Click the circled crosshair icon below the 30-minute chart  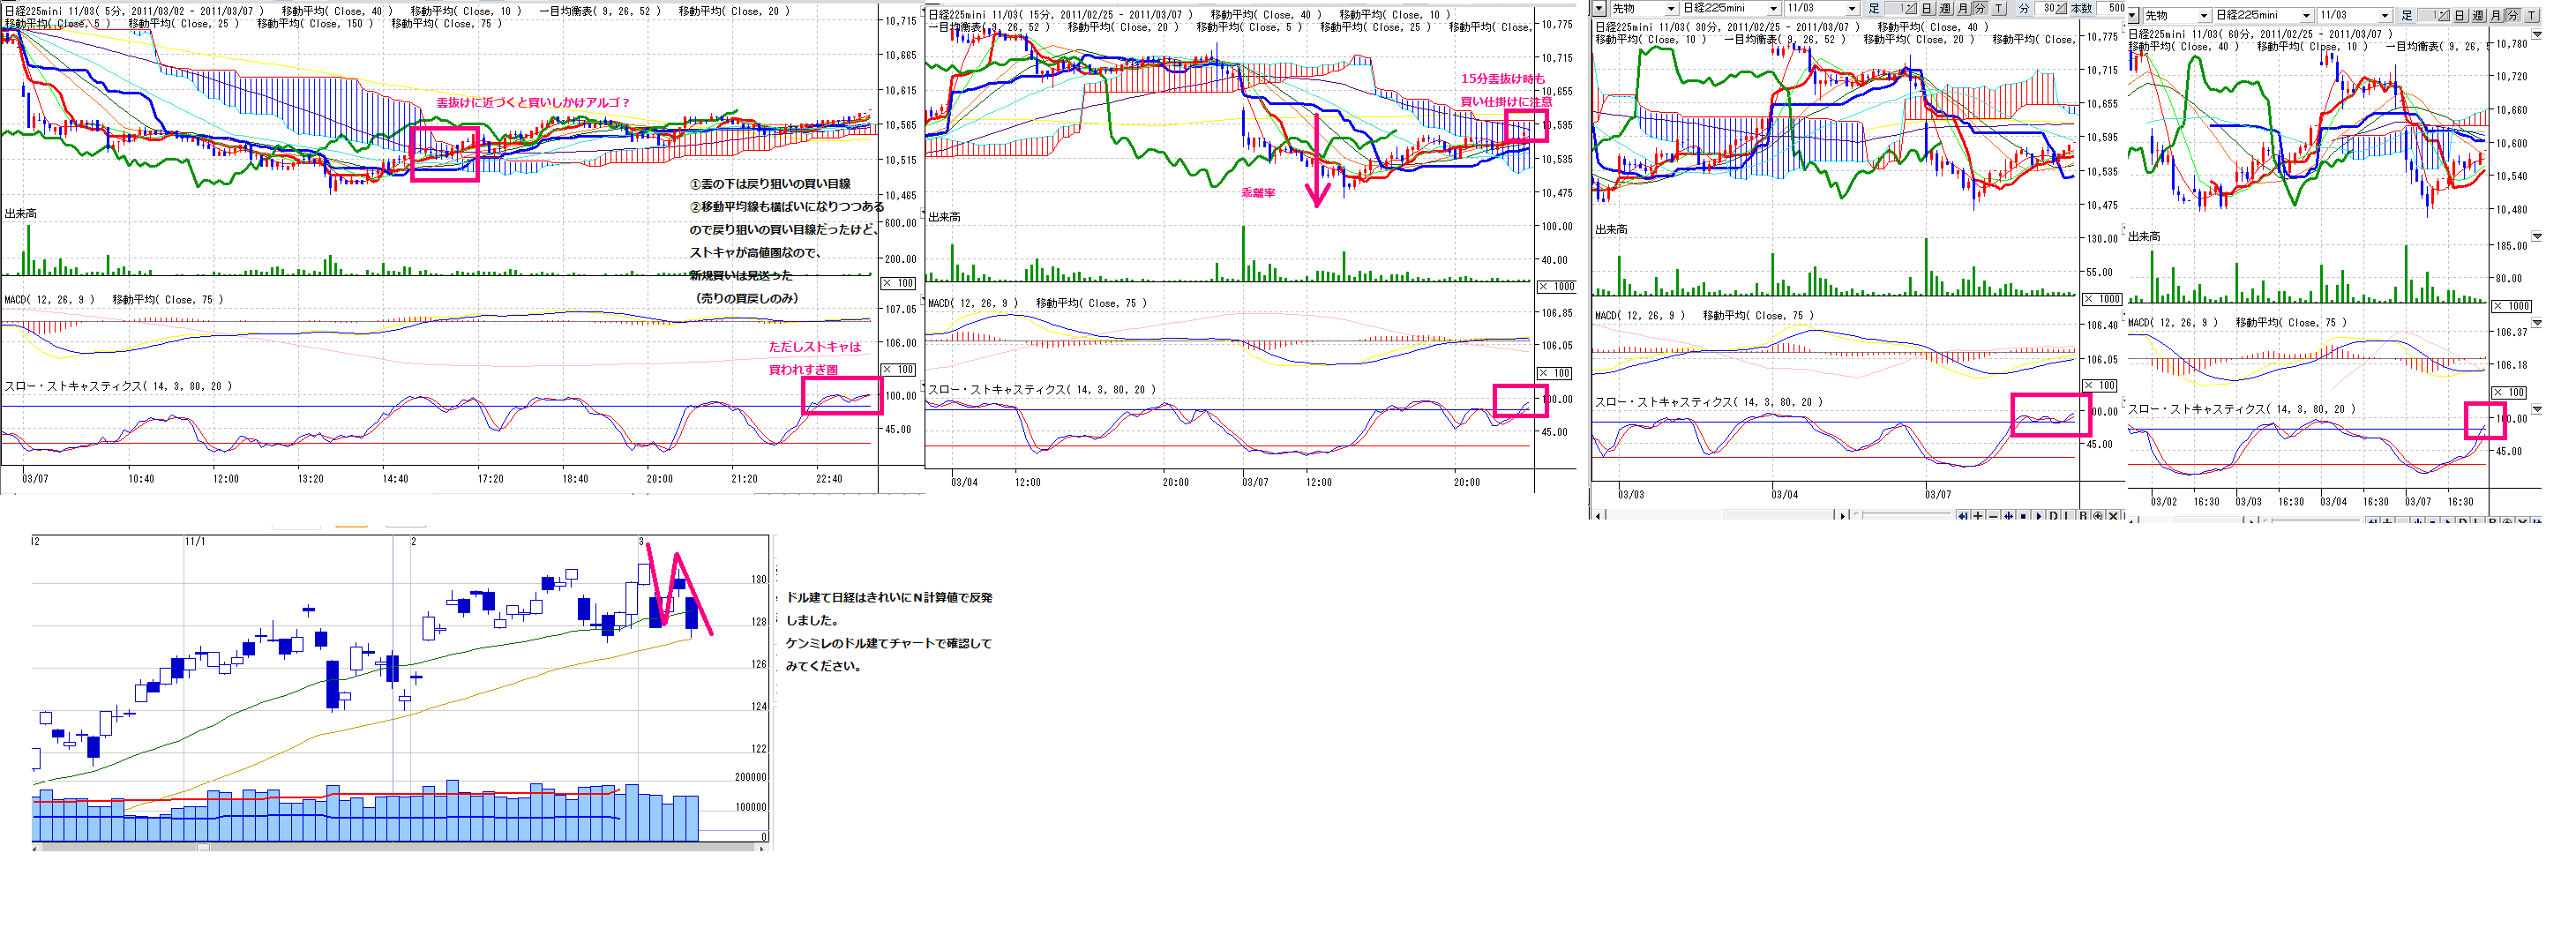2098,516
